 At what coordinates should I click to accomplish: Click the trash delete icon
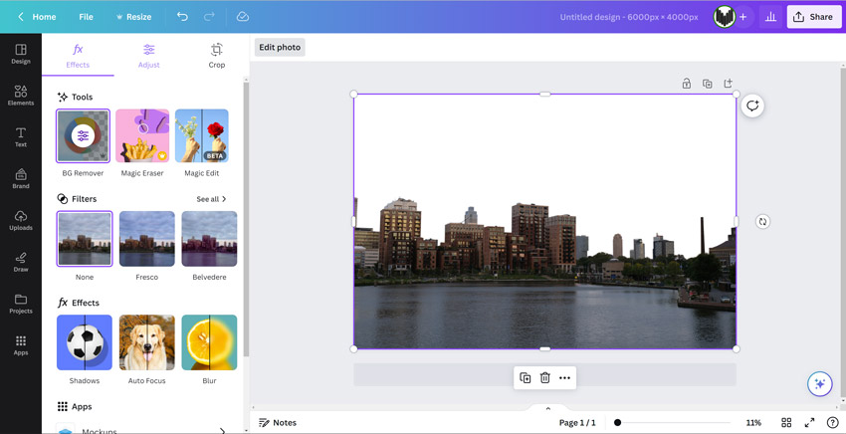click(x=545, y=378)
